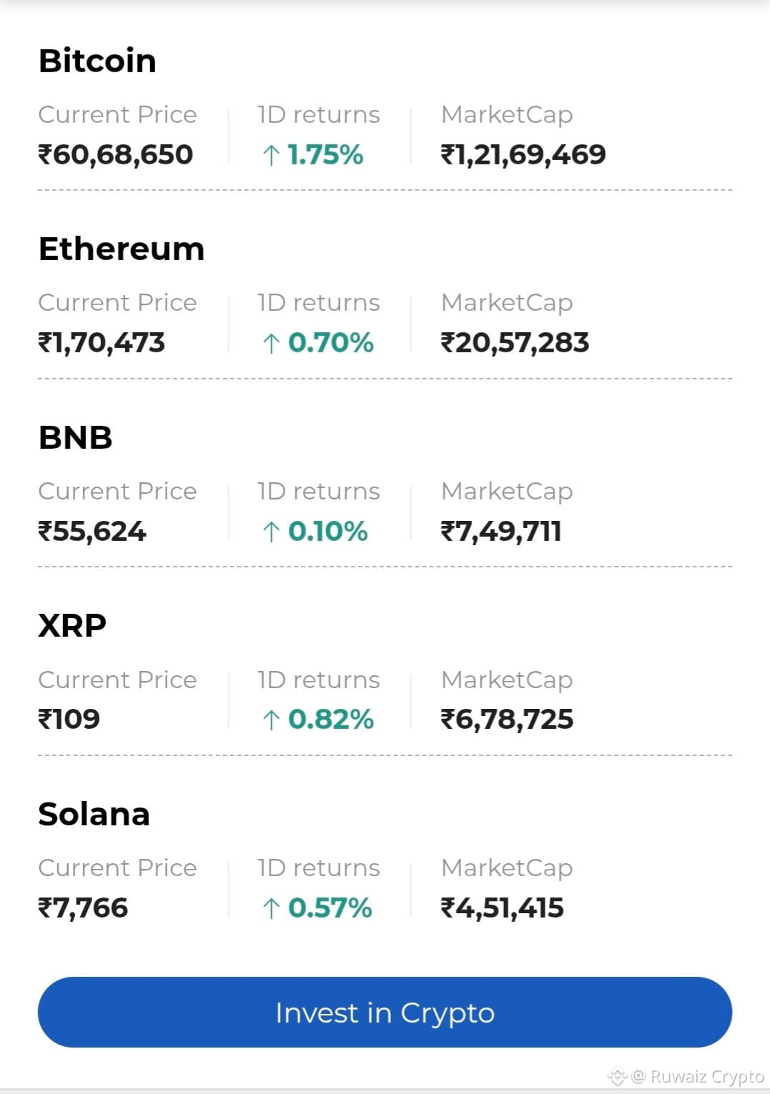Screen dimensions: 770x1094
Task: Click Solana's green up-arrow icon
Action: [x=271, y=908]
